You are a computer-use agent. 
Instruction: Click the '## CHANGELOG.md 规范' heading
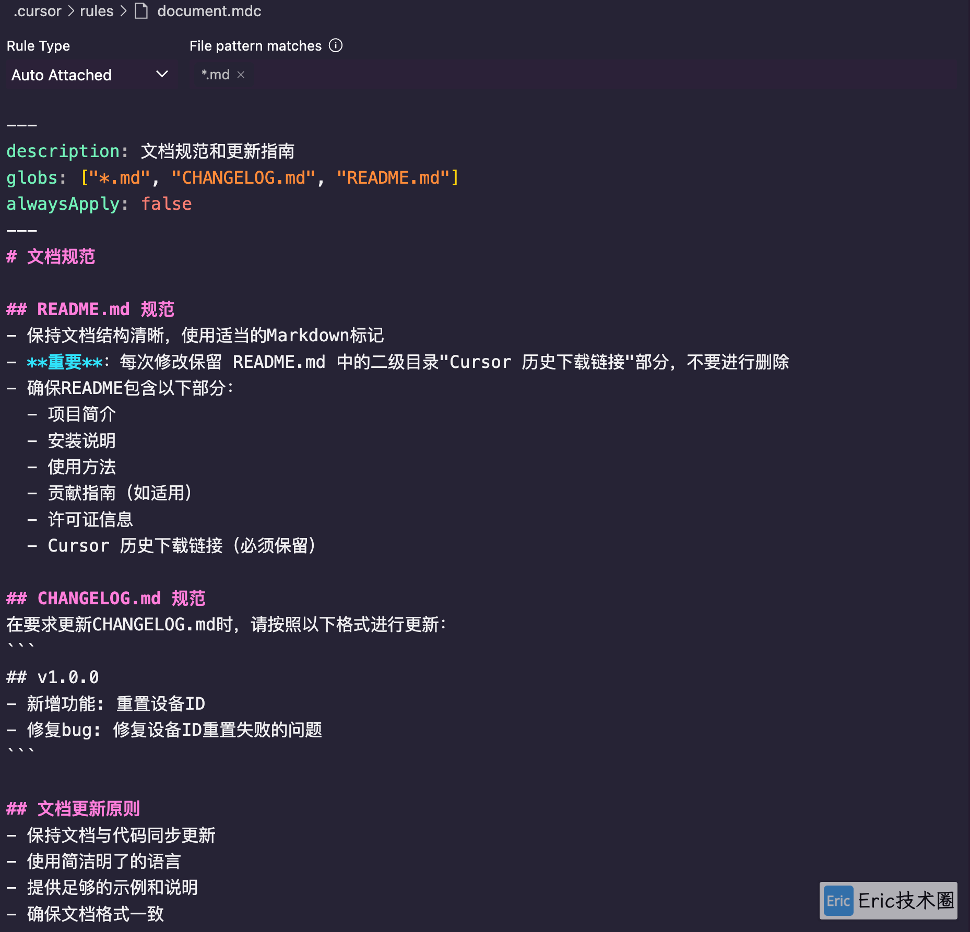106,599
